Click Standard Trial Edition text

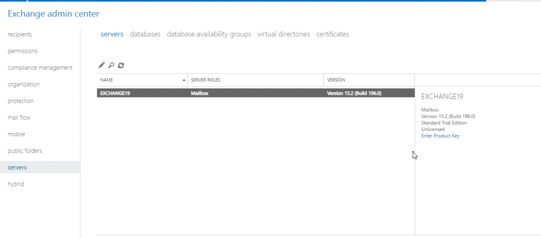click(x=444, y=122)
